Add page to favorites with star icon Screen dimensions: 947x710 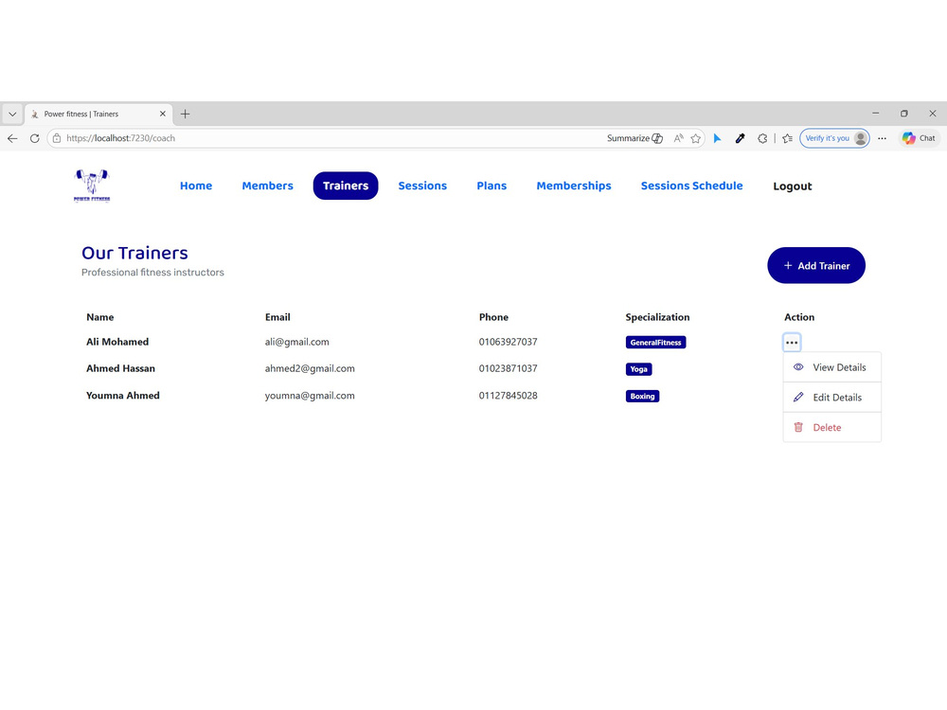(x=696, y=138)
